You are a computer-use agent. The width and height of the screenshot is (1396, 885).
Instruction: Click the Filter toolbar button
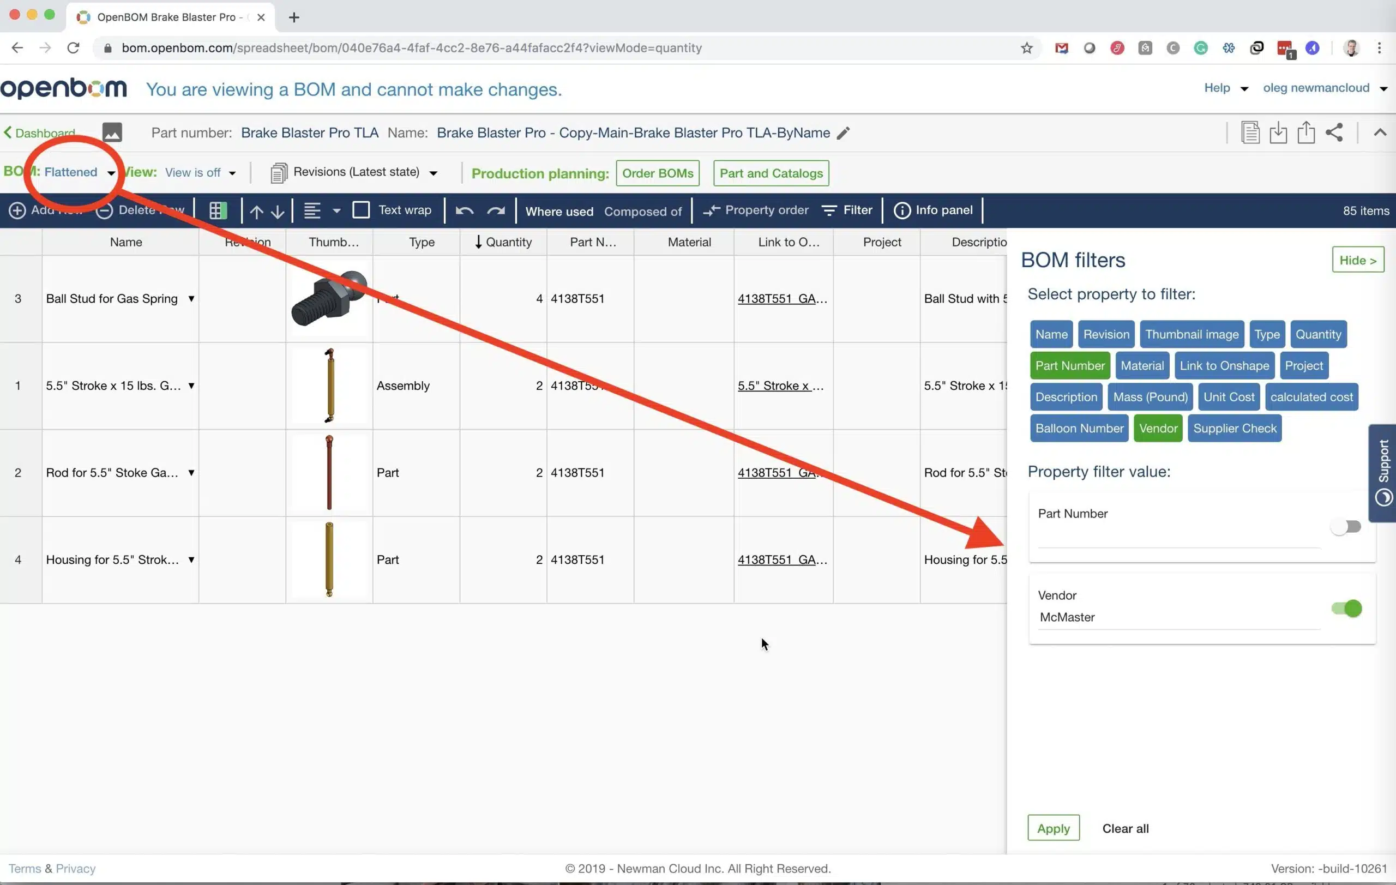pyautogui.click(x=847, y=210)
